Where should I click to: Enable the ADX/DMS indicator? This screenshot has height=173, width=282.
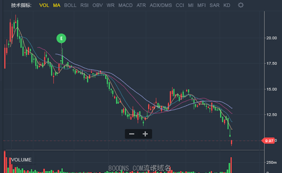coord(161,5)
